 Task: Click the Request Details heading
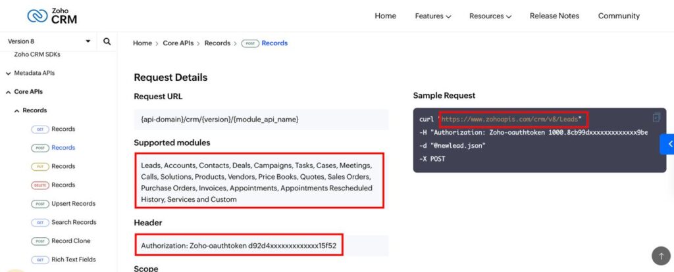[x=170, y=78]
